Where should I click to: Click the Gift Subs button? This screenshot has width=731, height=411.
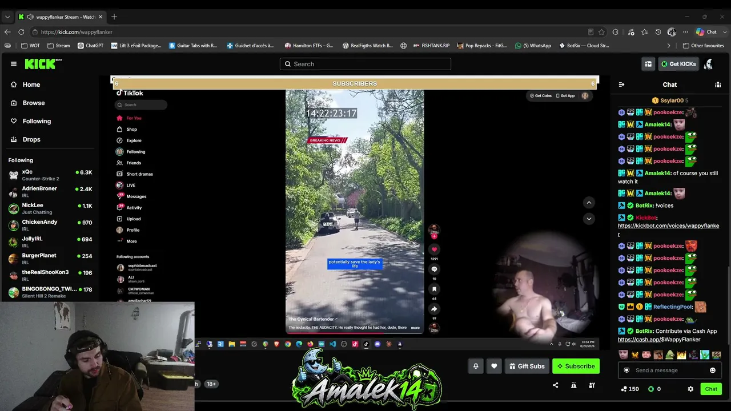tap(527, 366)
